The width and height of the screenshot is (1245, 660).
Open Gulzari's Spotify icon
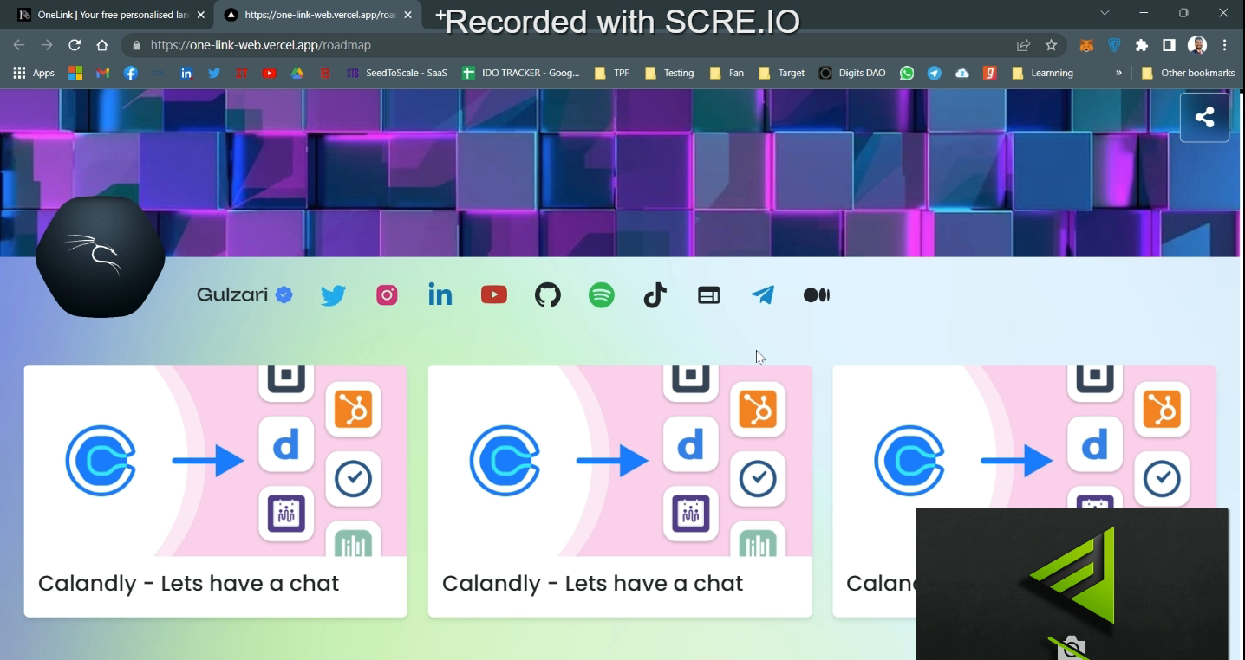(x=602, y=295)
